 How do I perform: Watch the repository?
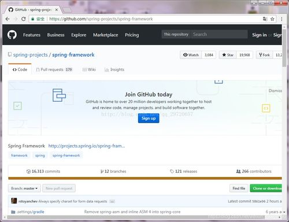click(x=191, y=55)
